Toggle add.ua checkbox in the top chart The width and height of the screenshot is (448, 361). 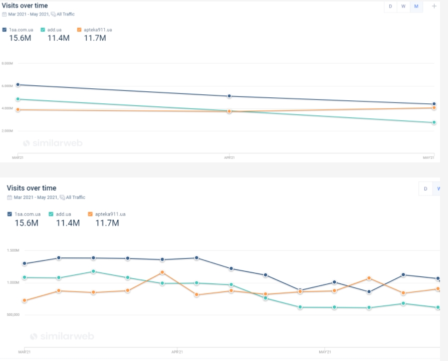(43, 30)
